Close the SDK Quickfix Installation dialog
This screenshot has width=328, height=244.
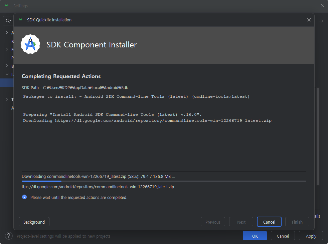pyautogui.click(x=309, y=20)
